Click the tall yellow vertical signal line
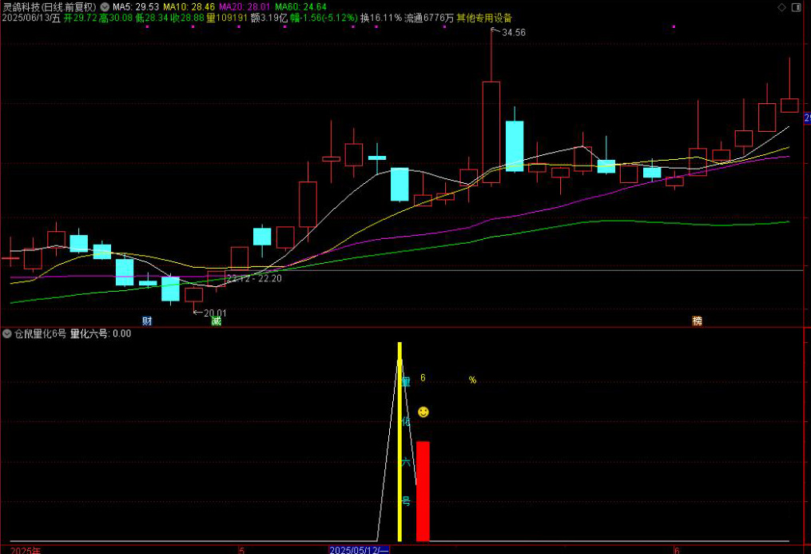 coord(400,441)
